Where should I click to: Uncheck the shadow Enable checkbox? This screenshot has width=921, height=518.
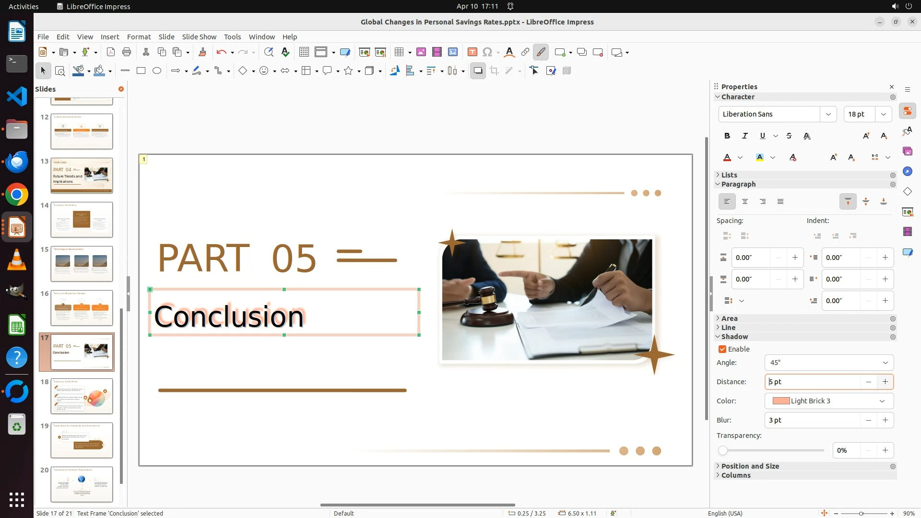coord(722,349)
